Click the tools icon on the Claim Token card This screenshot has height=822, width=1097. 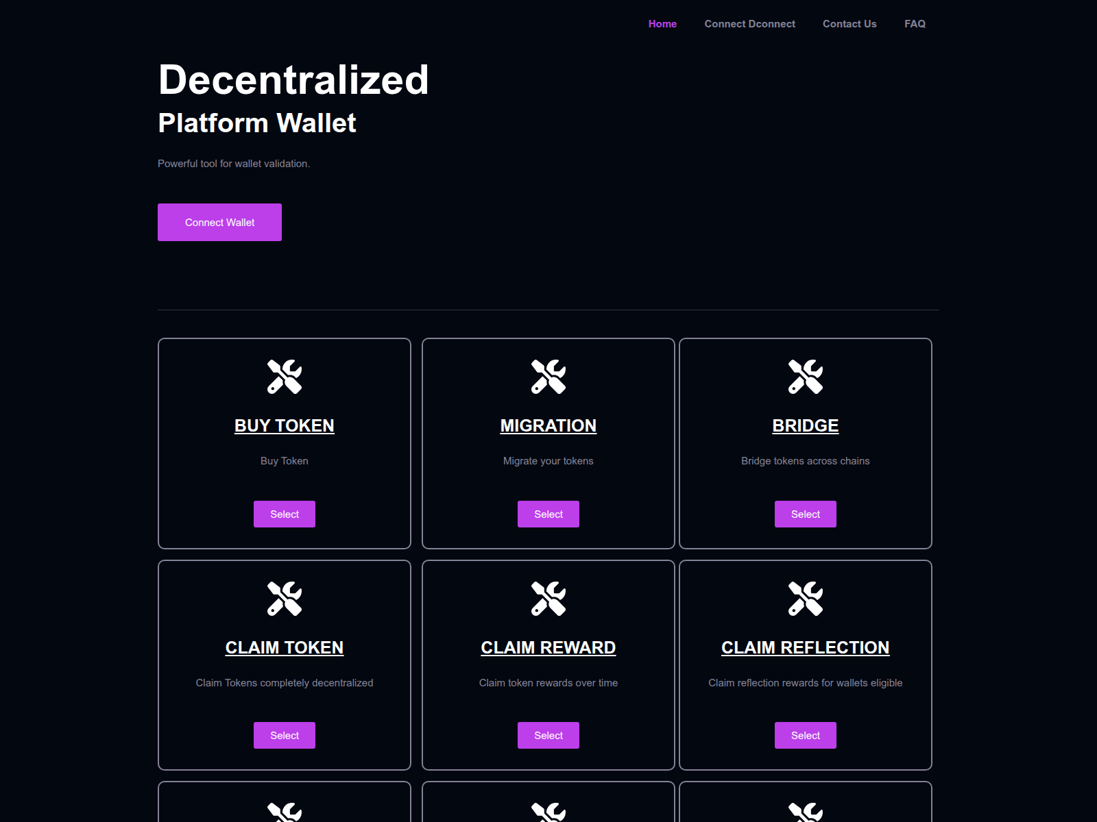[x=285, y=598]
